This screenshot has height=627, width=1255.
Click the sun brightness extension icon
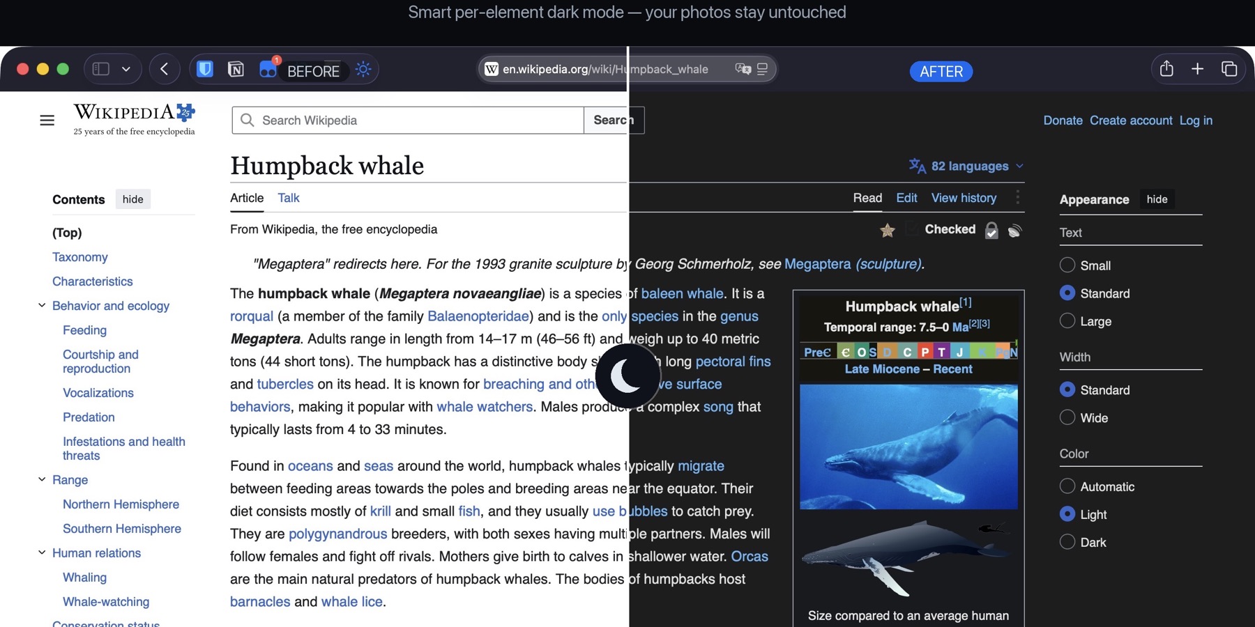tap(363, 69)
